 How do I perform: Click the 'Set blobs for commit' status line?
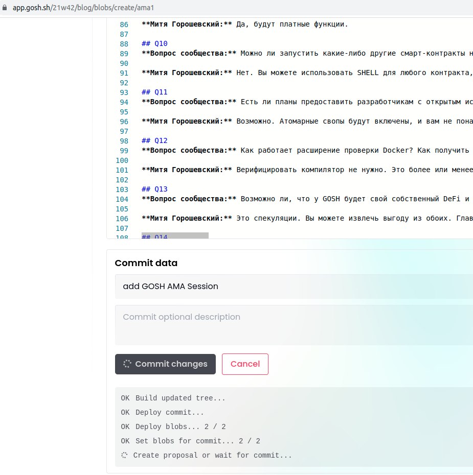[197, 441]
